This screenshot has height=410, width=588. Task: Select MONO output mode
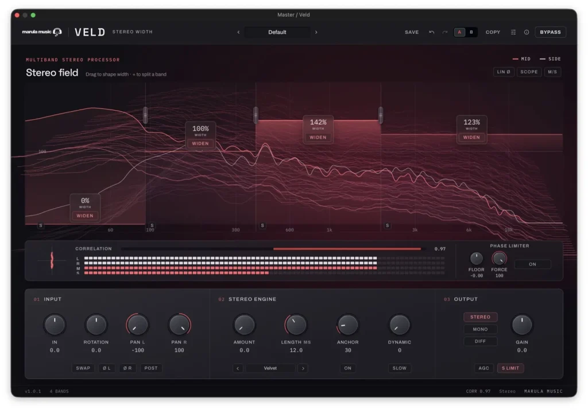[x=481, y=330]
